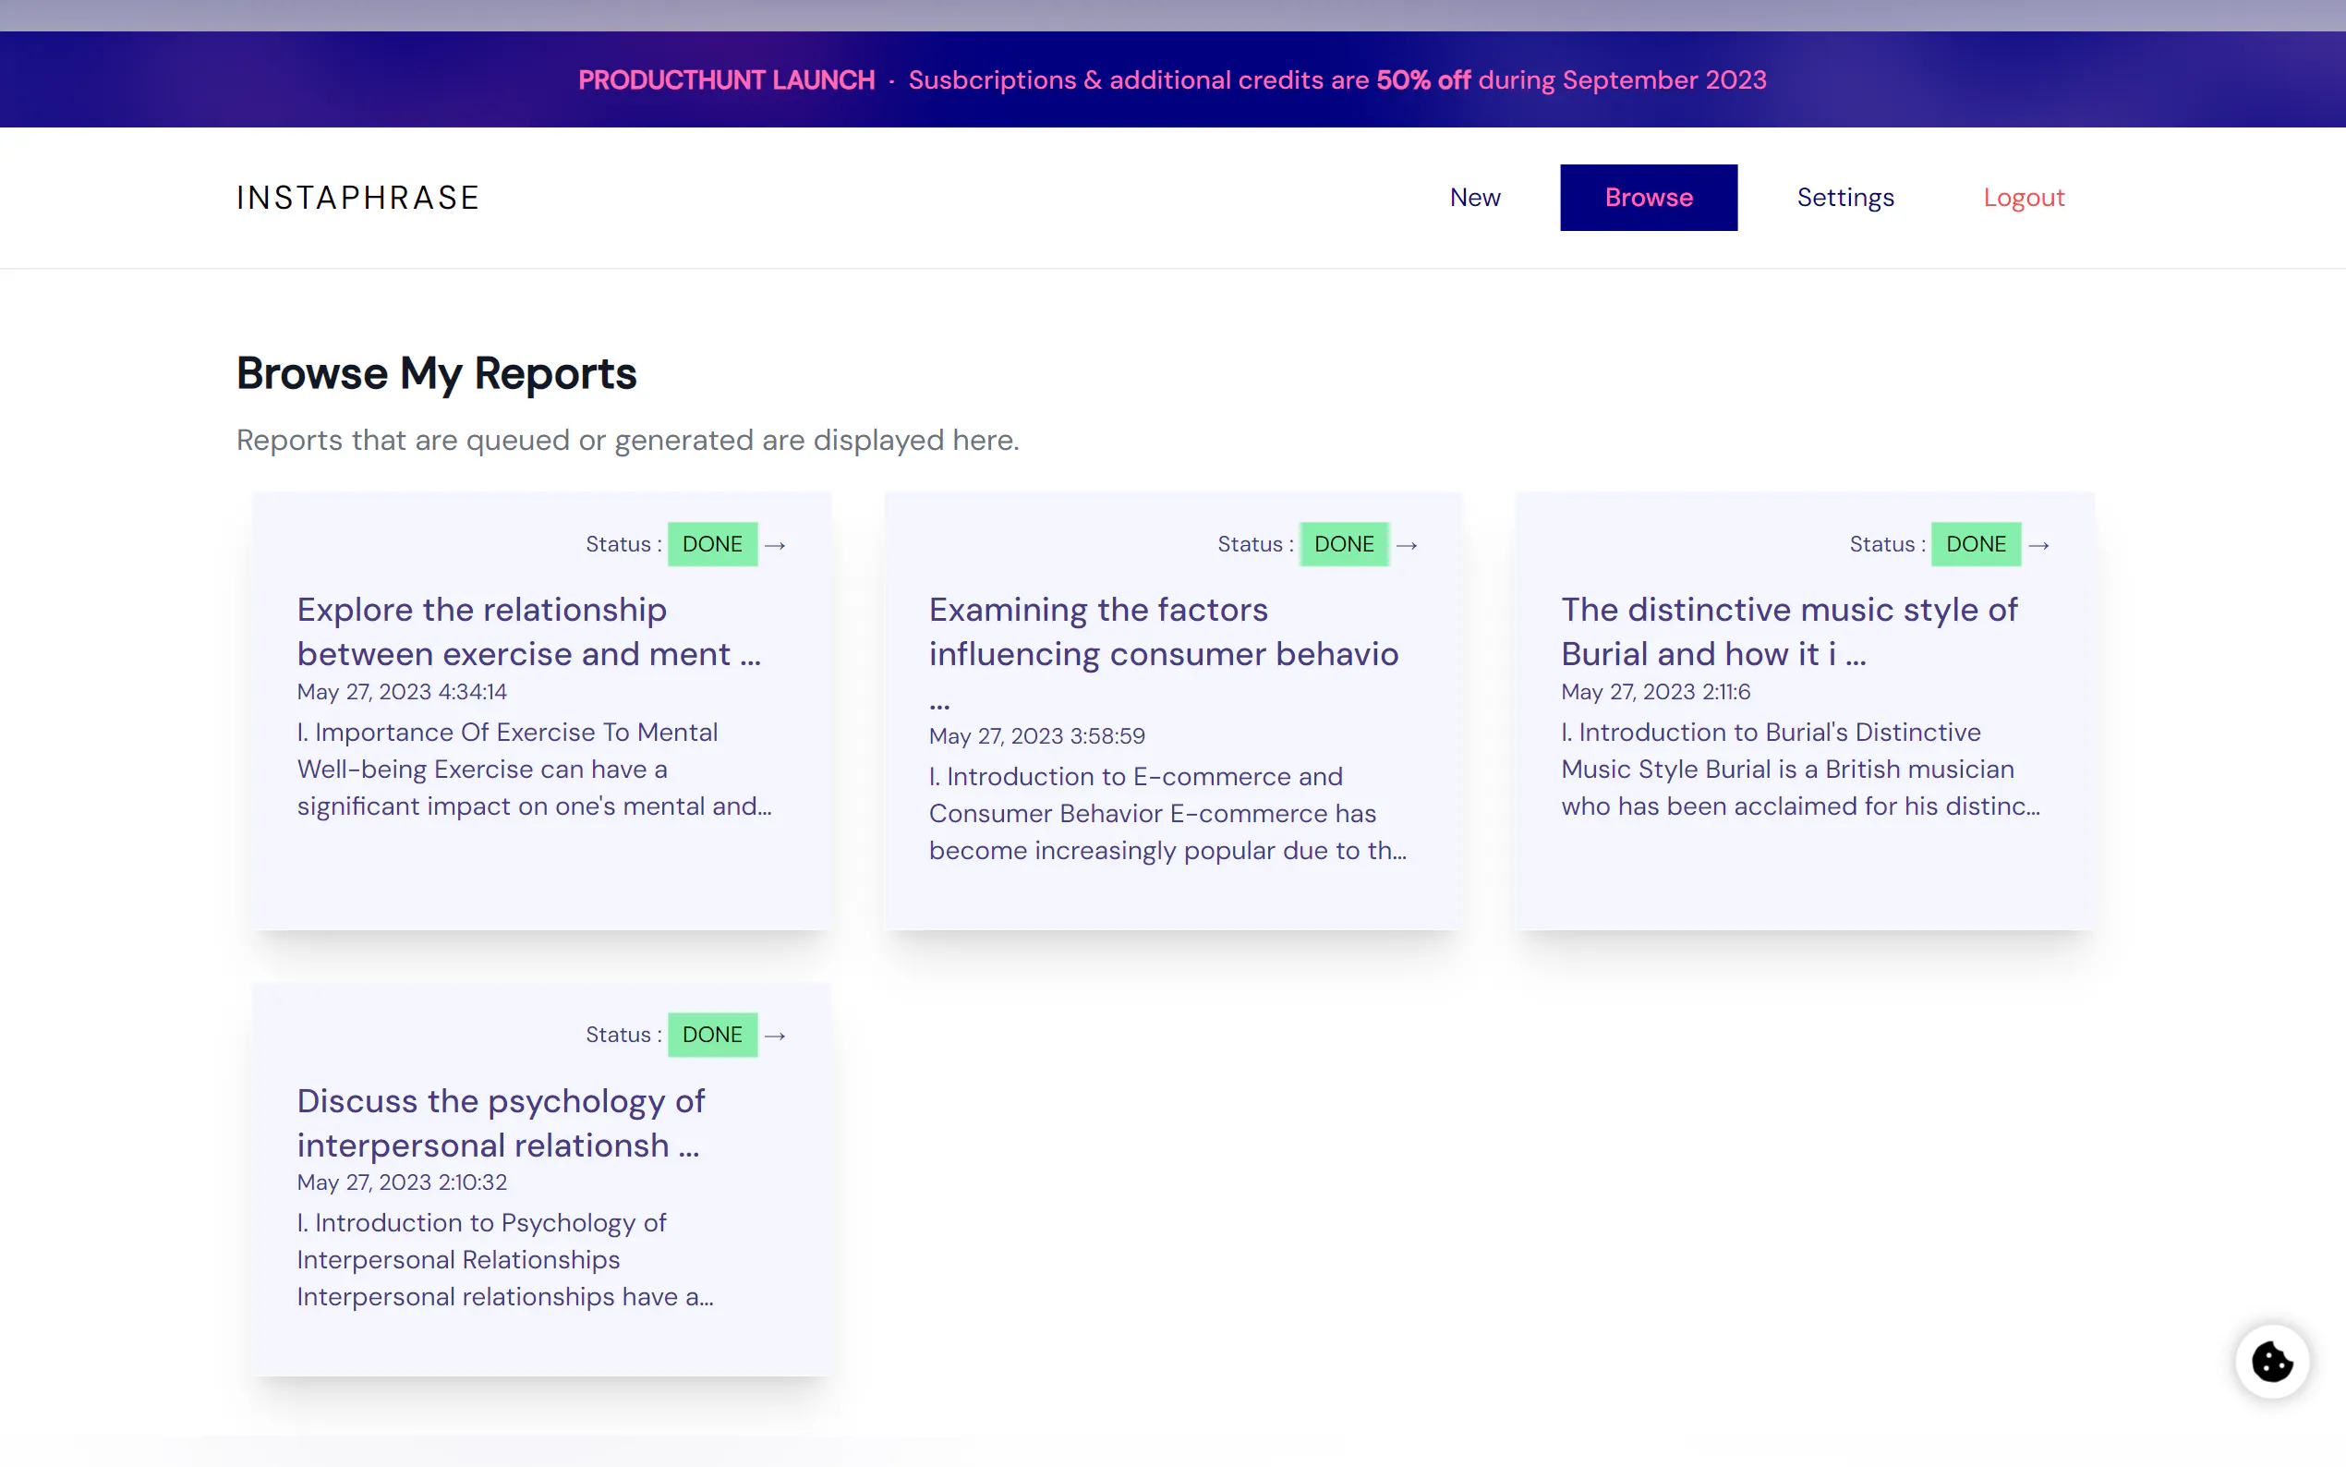Click arrow icon on interpersonal psychology card

coord(775,1036)
